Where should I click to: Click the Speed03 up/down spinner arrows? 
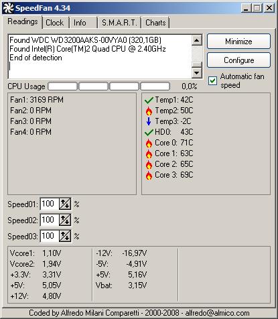coord(65,236)
